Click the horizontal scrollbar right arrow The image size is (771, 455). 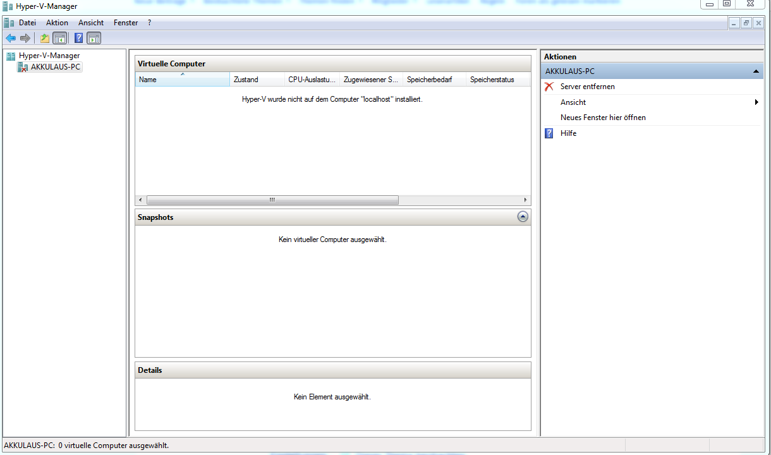525,200
